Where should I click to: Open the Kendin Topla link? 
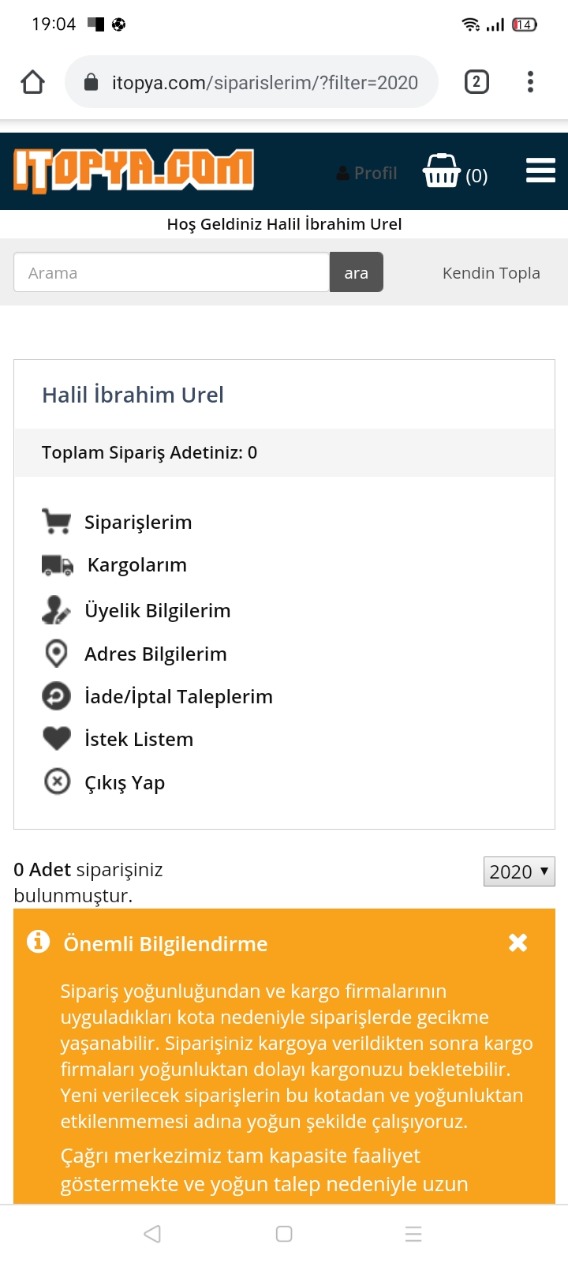pos(491,273)
